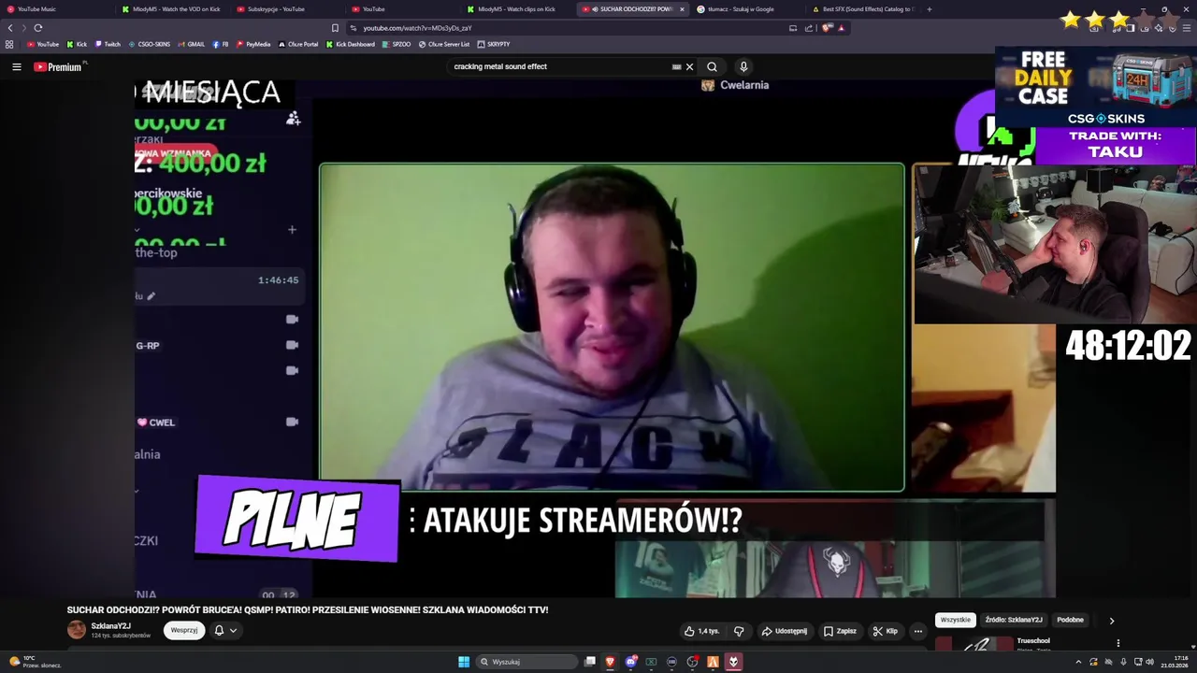1197x673 pixels.
Task: Switch to MlodyM5 Watch the VOD tab
Action: point(171,9)
